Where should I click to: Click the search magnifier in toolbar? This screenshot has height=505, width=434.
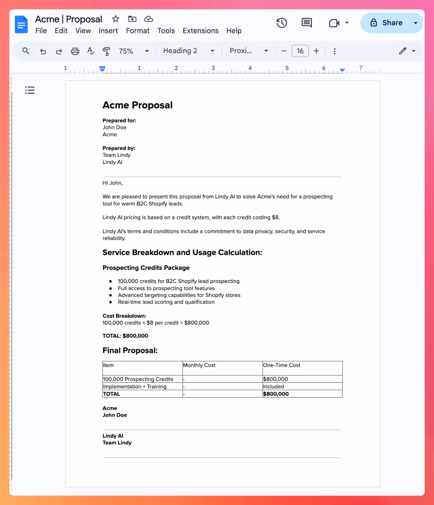pyautogui.click(x=26, y=51)
